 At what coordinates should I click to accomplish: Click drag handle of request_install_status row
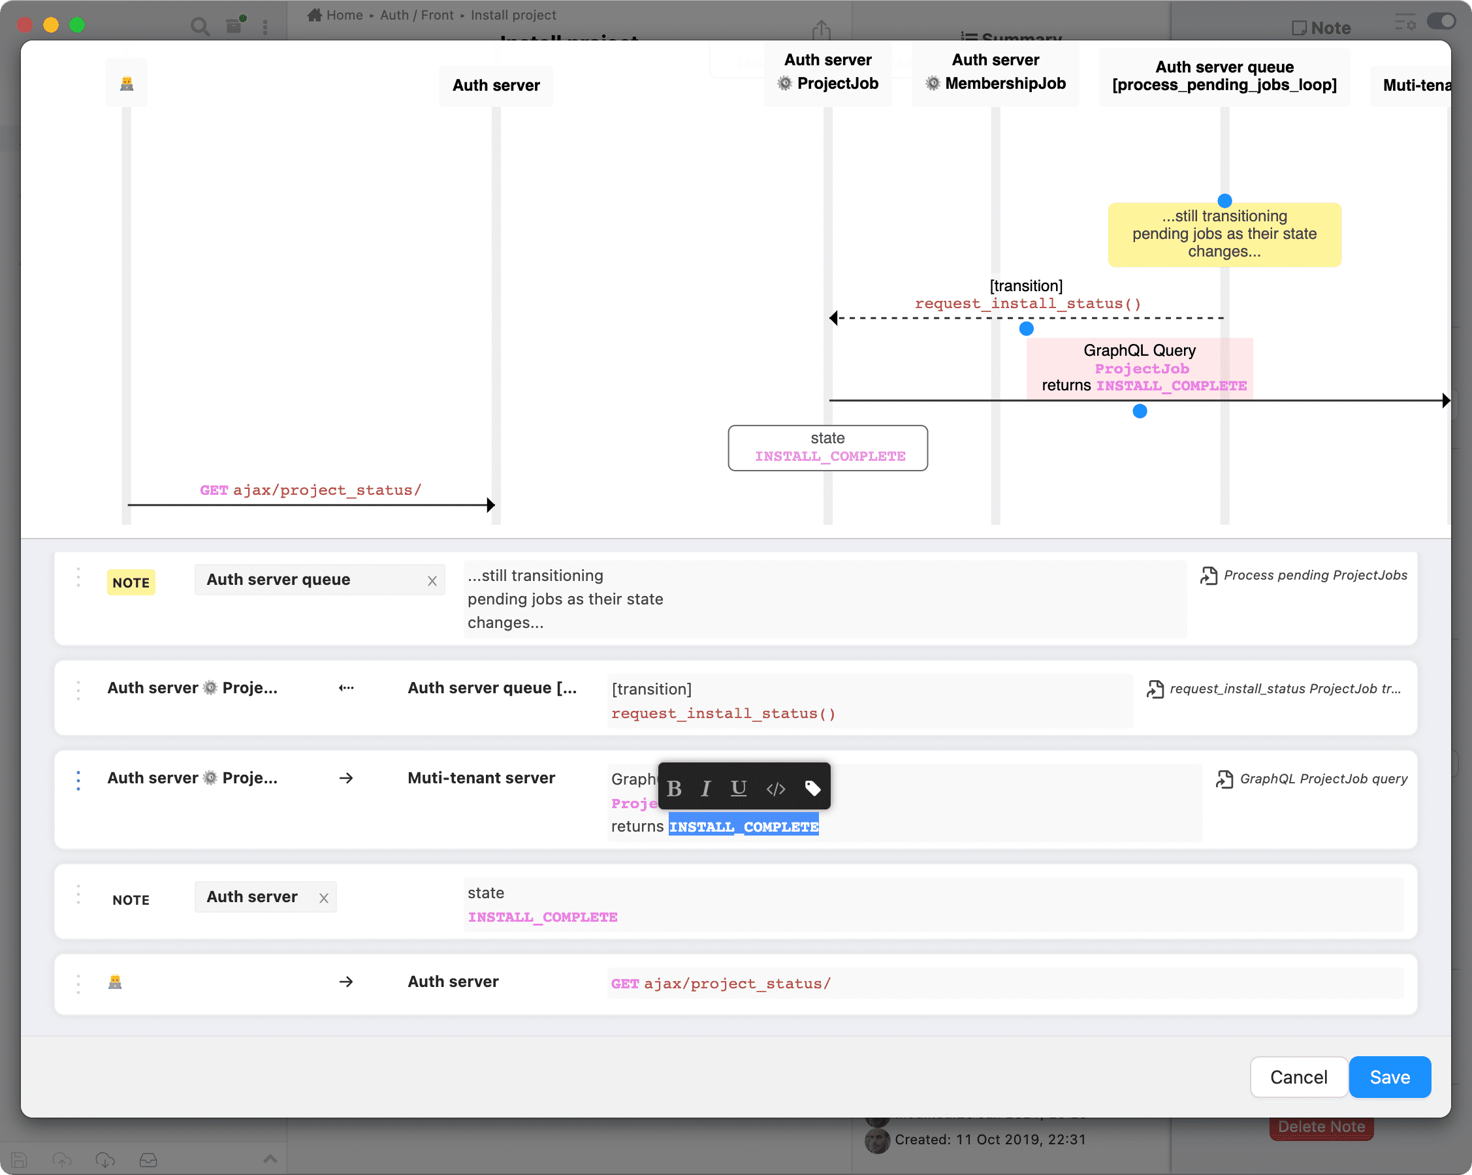click(78, 690)
